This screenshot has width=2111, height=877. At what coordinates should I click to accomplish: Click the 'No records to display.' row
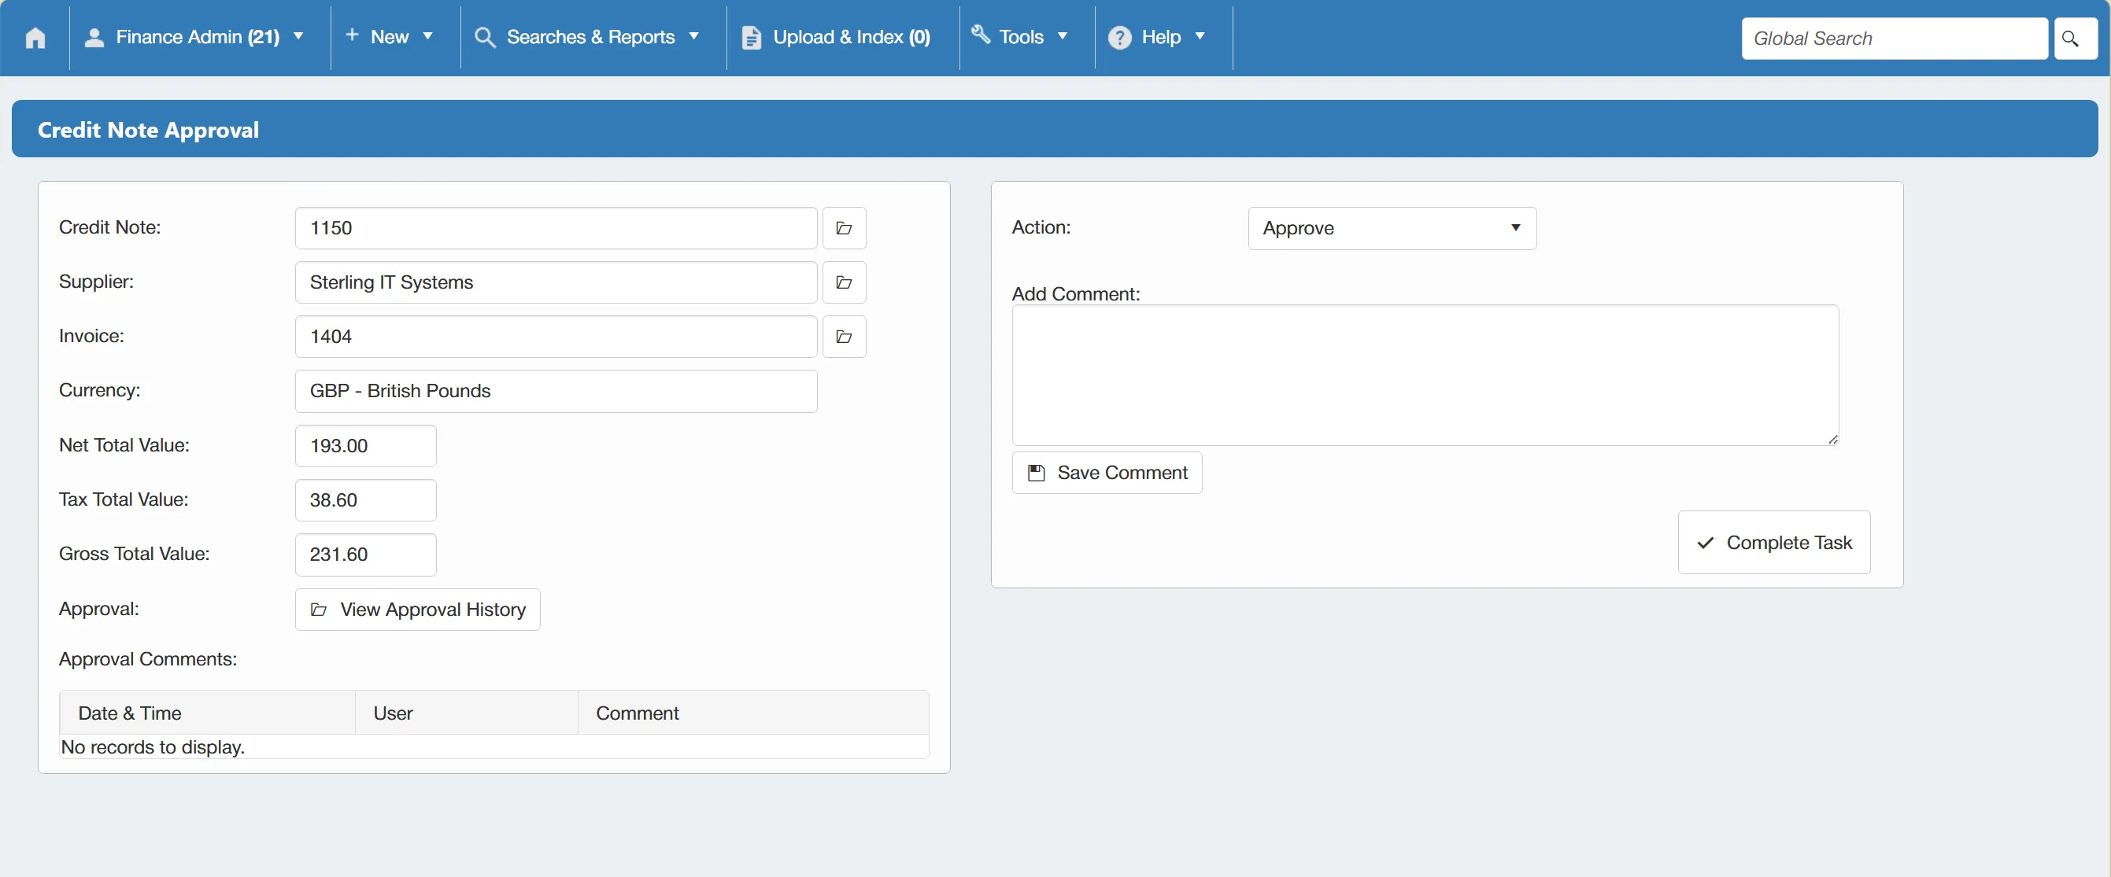[494, 746]
